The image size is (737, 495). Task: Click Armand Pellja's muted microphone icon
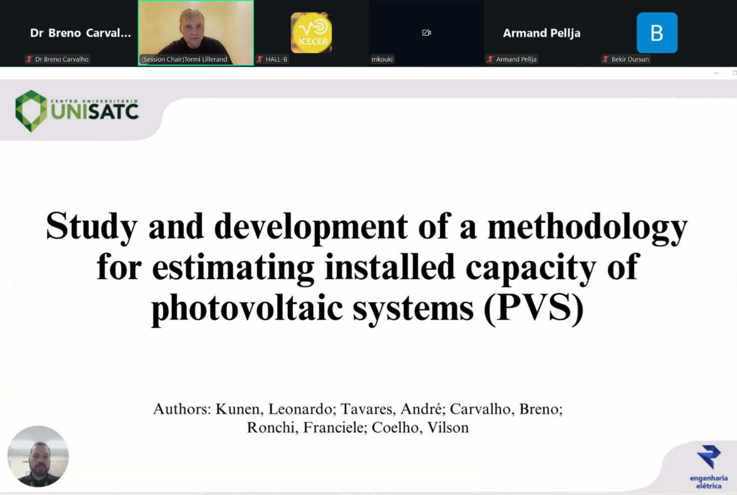pos(490,59)
